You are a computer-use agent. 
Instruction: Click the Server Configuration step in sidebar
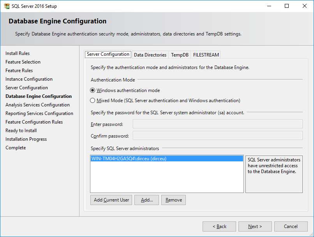coord(26,88)
